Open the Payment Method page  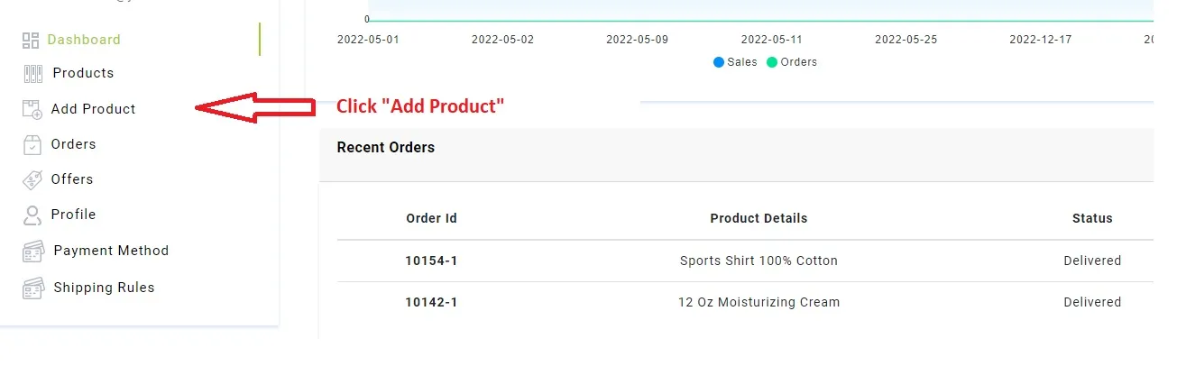point(111,251)
